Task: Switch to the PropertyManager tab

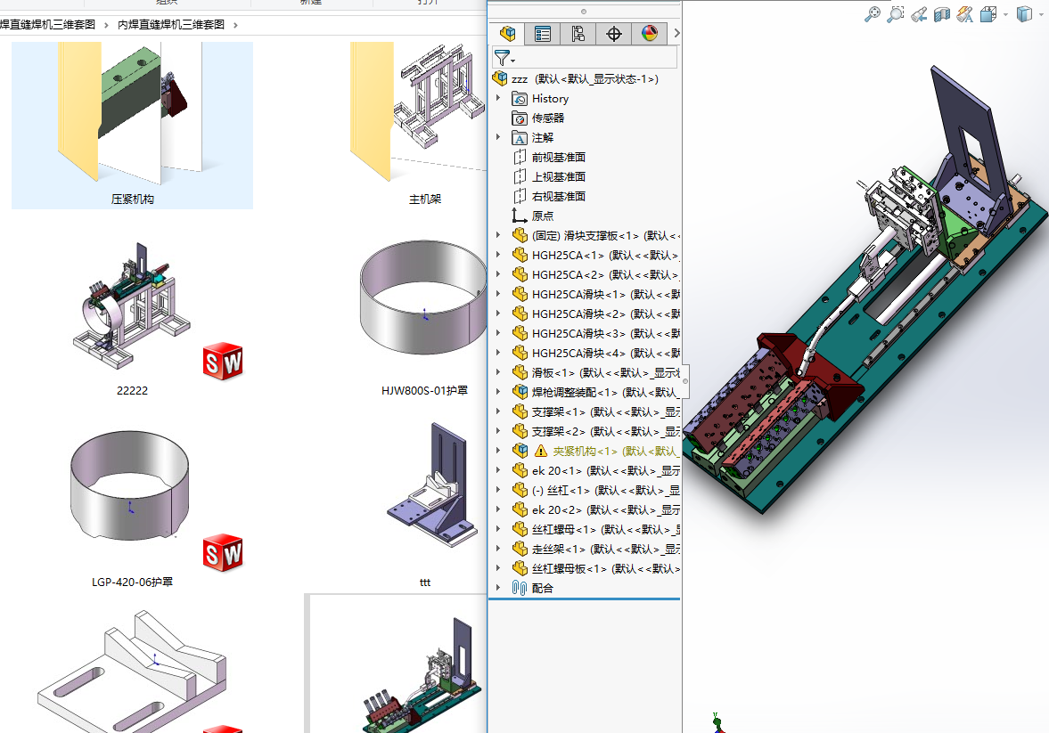Action: pos(543,34)
